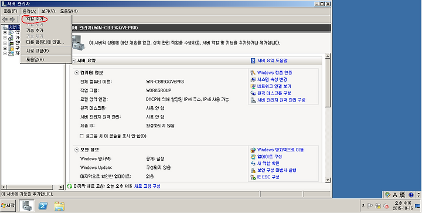Image resolution: width=422 pixels, height=213 pixels.
Task: Check 로그온 시 이 콘솔을 표시 안 함
Action: [x=82, y=136]
